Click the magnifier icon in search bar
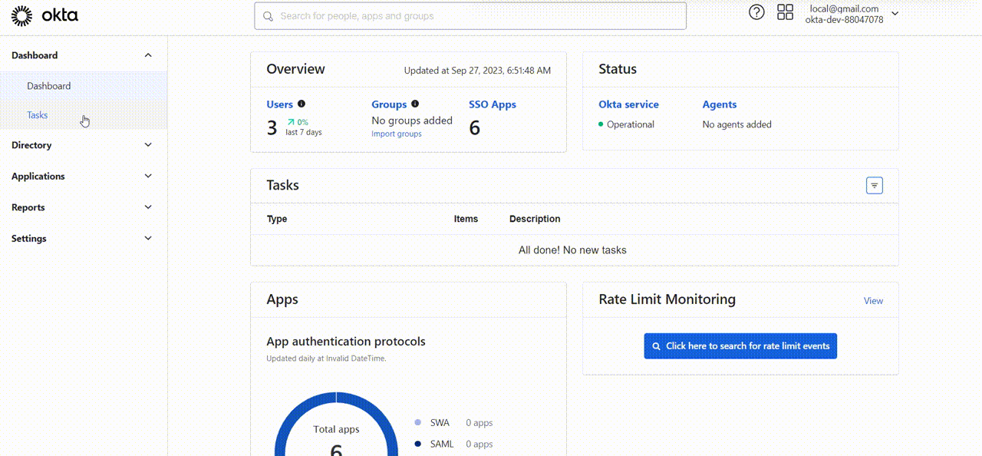 [x=269, y=16]
